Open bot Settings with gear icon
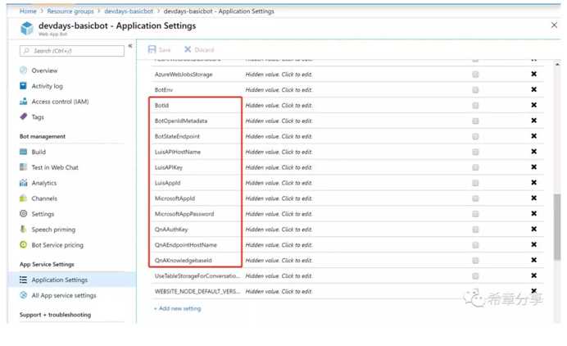 (x=43, y=214)
